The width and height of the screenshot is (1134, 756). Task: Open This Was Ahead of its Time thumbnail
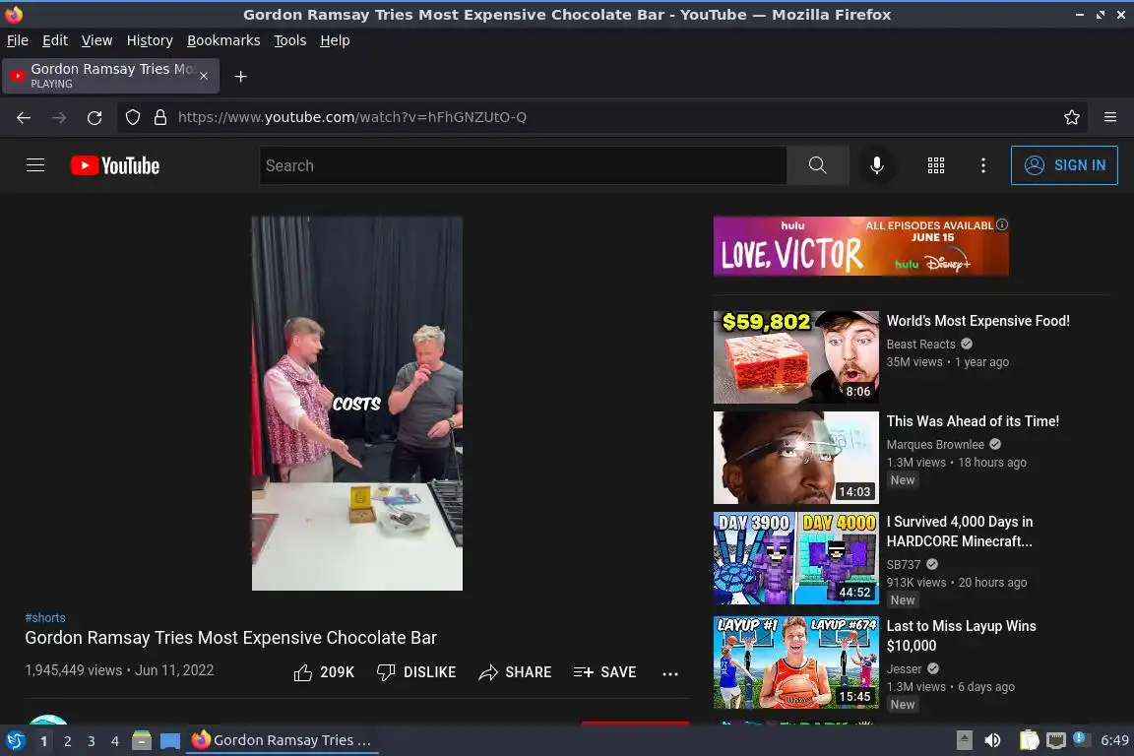pos(796,458)
